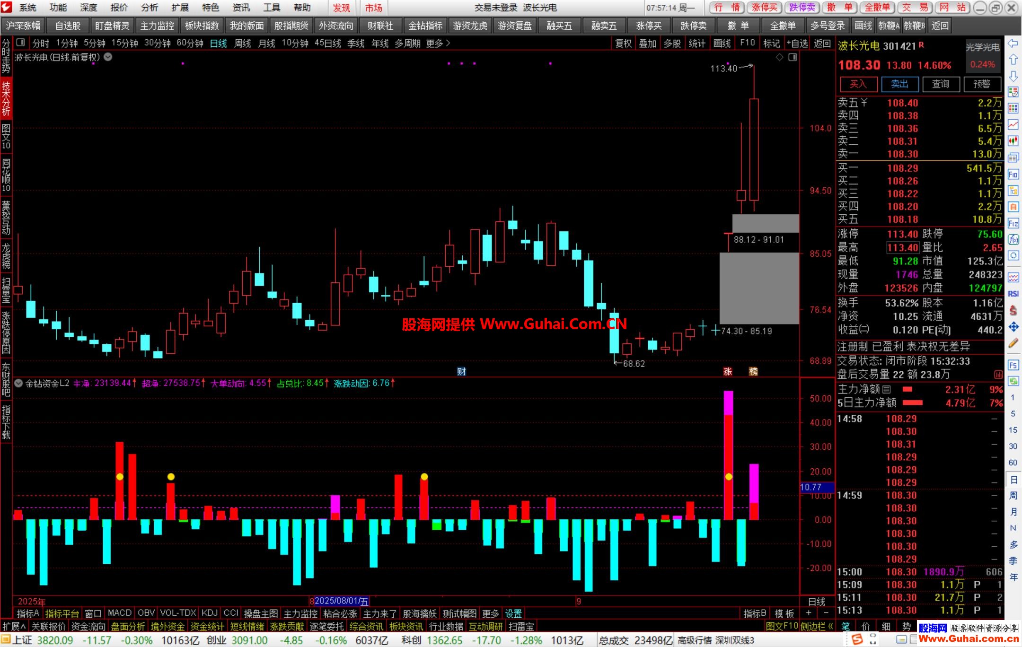
Task: Select the 季 quarterly period in right sidebar
Action: tap(1013, 560)
